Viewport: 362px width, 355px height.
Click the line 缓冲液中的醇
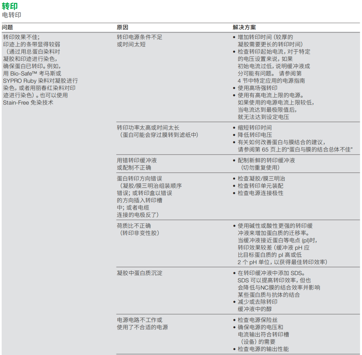(255, 309)
